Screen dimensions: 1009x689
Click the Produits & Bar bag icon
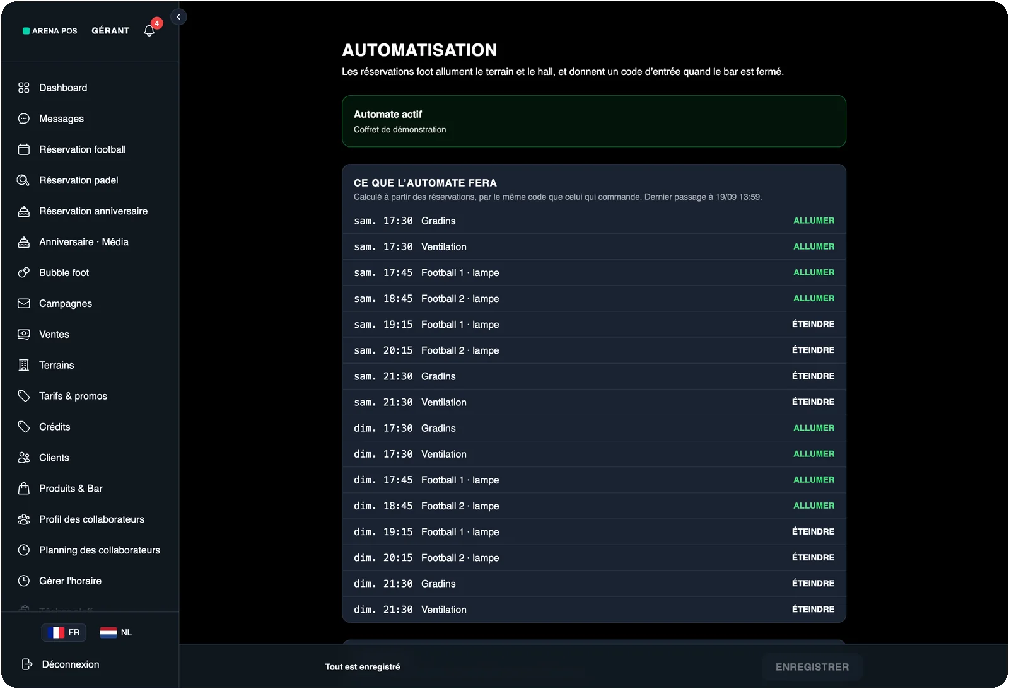click(24, 489)
